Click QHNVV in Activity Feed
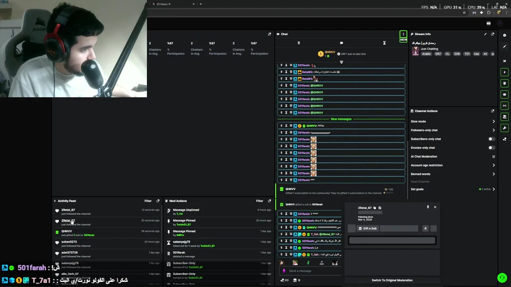The height and width of the screenshot is (287, 511). 67,231
